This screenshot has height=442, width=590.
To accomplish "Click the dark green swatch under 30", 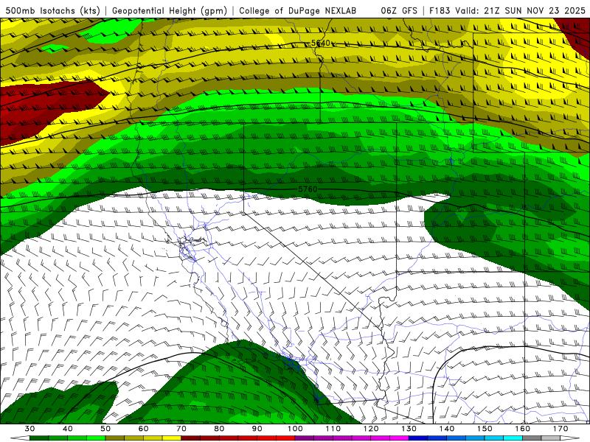I will coord(39,438).
